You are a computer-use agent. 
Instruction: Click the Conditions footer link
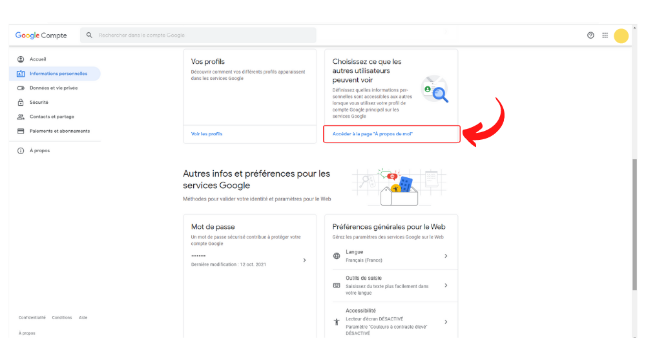click(62, 318)
